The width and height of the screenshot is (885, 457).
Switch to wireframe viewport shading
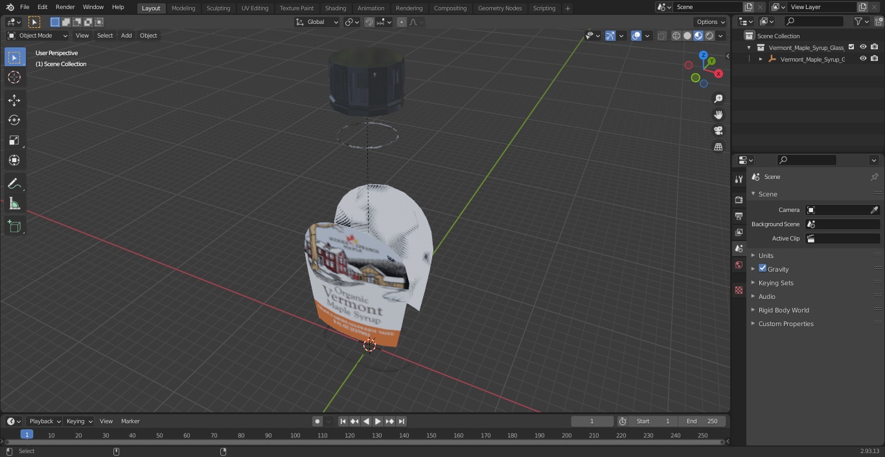pyautogui.click(x=676, y=36)
